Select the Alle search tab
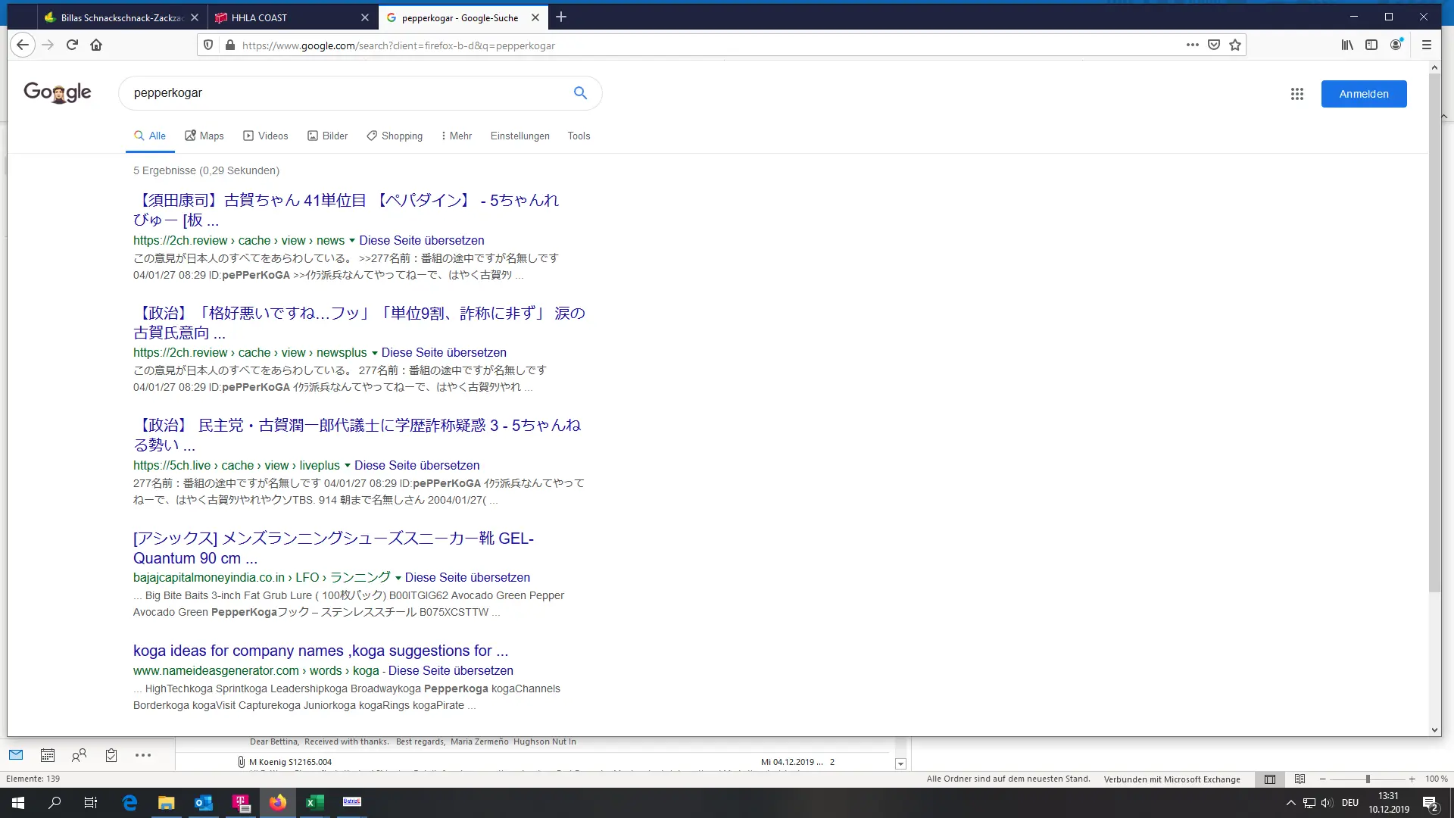Screen dimensions: 1454x818 (x=150, y=136)
